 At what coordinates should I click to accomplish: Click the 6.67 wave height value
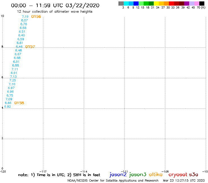tap(18, 54)
